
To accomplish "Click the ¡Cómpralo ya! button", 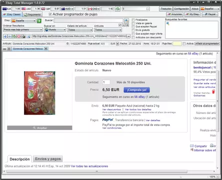I will pyautogui.click(x=137, y=90).
